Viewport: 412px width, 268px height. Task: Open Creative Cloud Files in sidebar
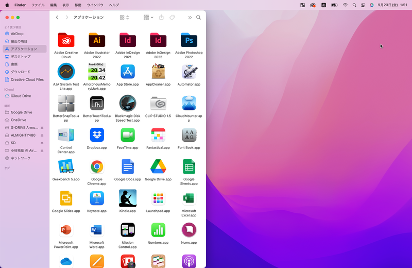pyautogui.click(x=25, y=79)
